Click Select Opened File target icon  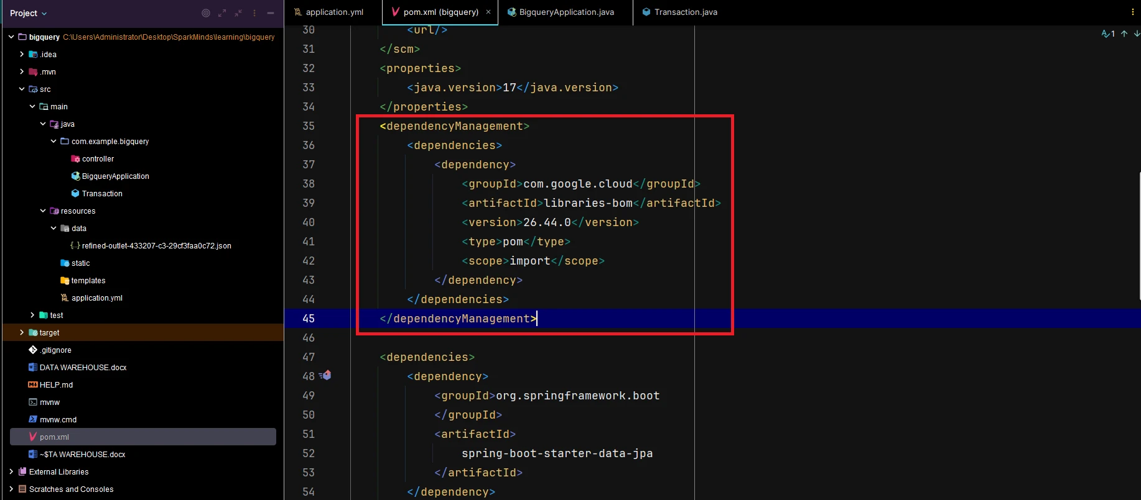[206, 13]
